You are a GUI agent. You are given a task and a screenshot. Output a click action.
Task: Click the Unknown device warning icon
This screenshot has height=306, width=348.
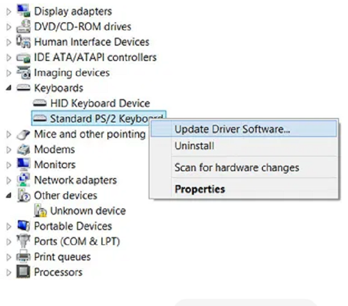40,211
